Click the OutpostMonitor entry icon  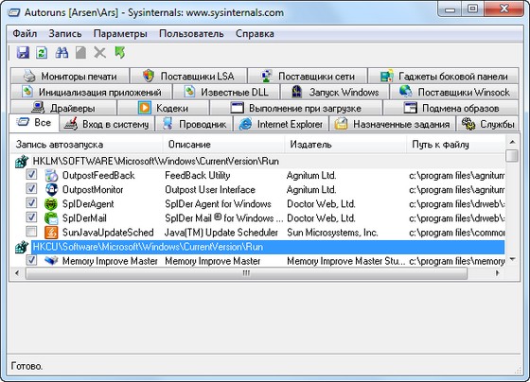pyautogui.click(x=51, y=189)
